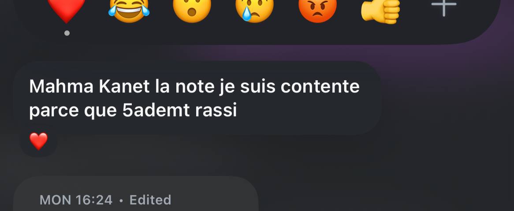Pick the angry red face reaction
514x211 pixels.
(x=317, y=11)
